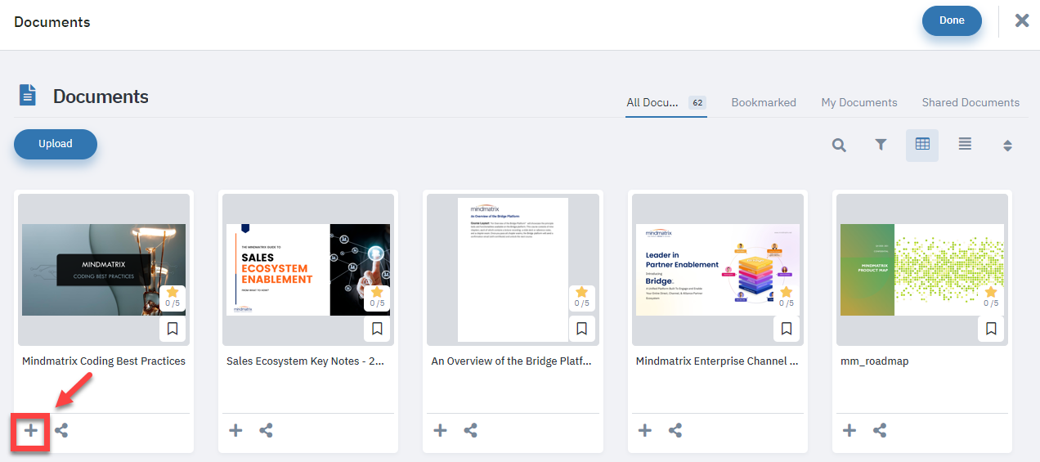Bookmark Sales Ecosystem Key Notes
This screenshot has width=1040, height=462.
[377, 329]
